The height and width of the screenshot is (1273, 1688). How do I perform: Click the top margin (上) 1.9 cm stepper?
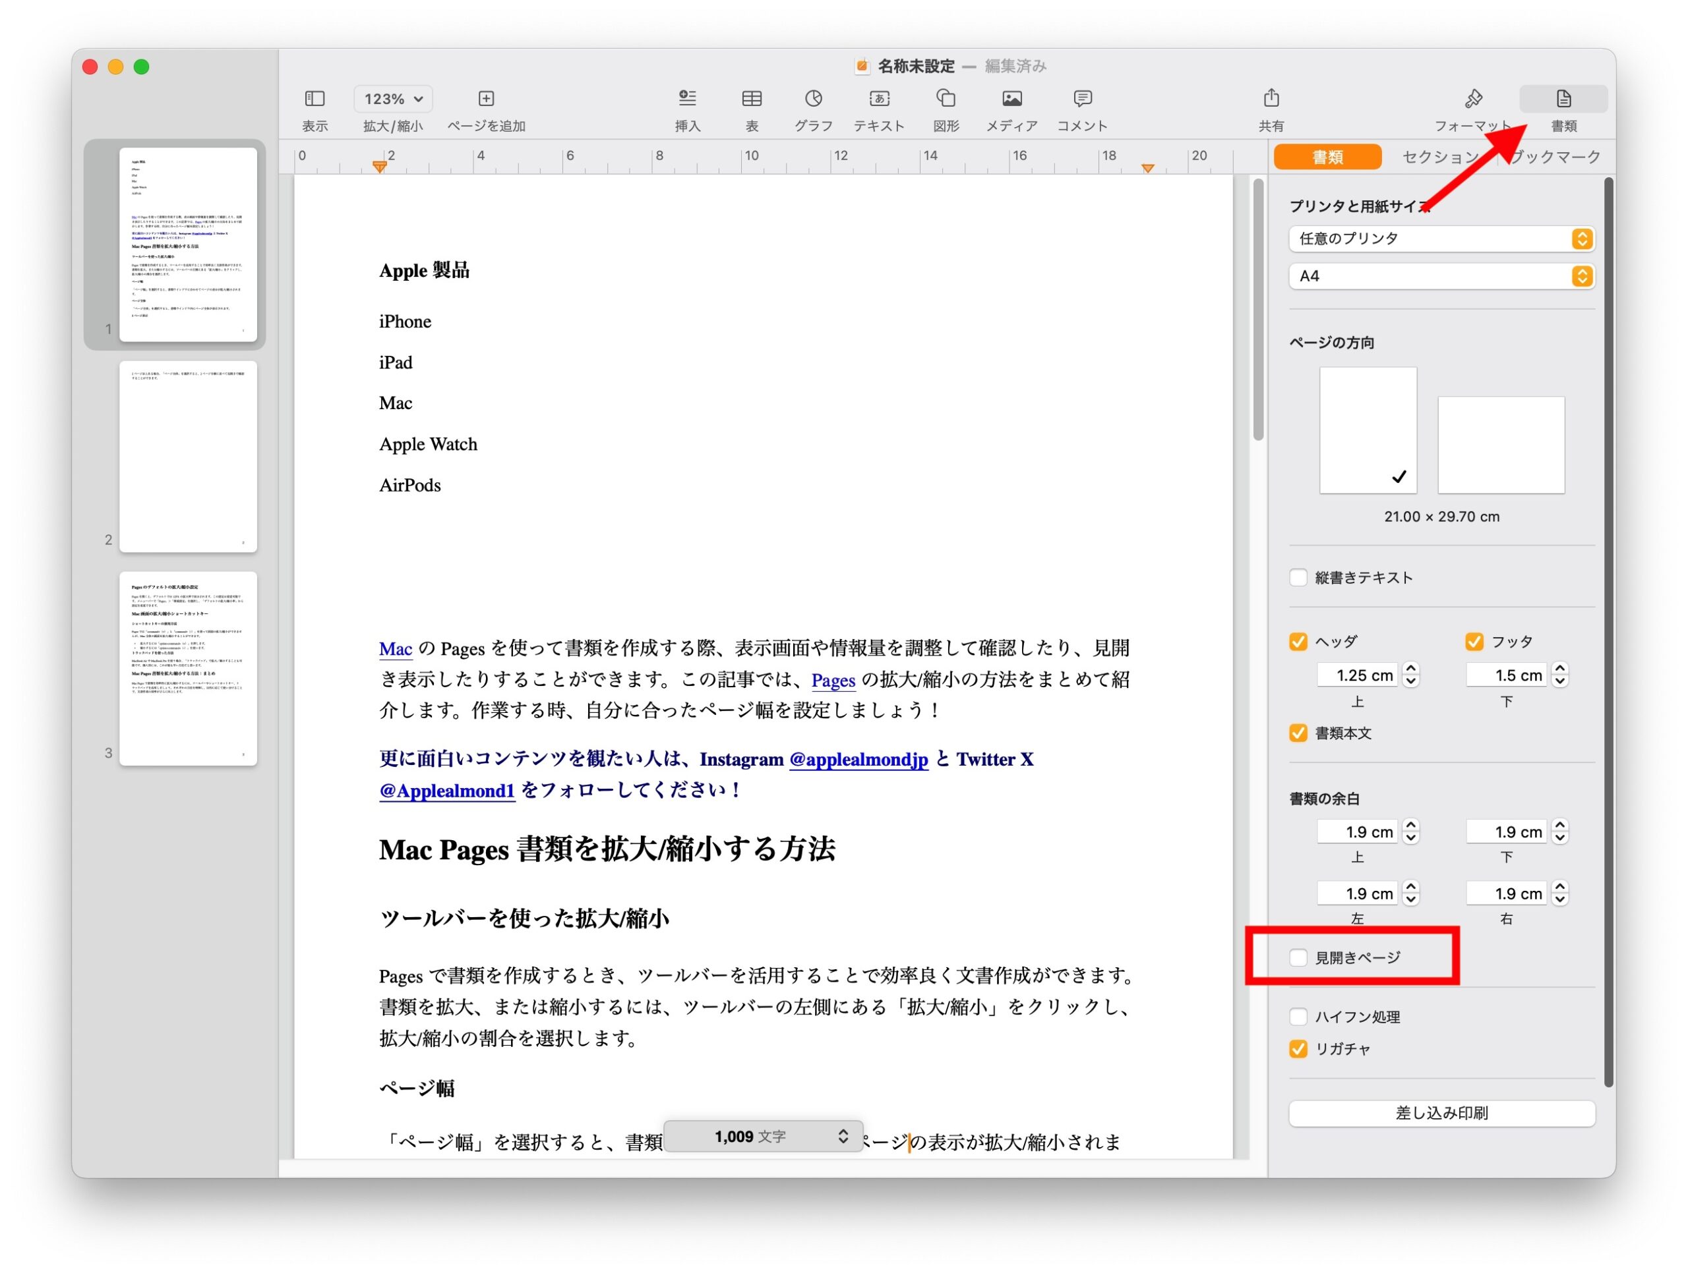(x=1410, y=832)
